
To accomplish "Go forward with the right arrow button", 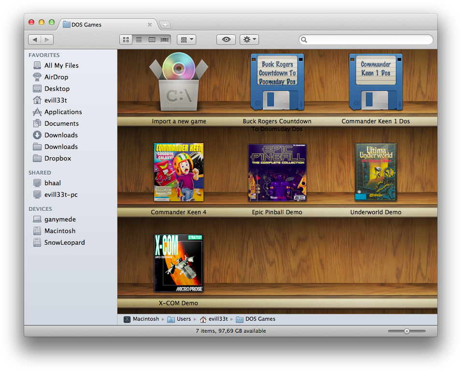I will tap(47, 40).
